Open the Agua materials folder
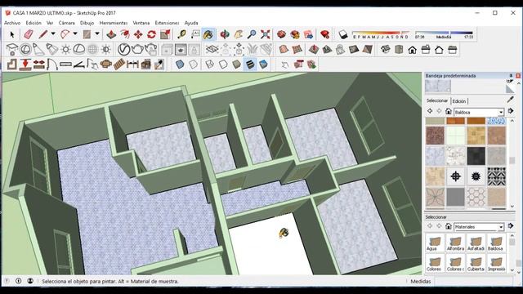This screenshot has height=294, width=523. pos(435,243)
